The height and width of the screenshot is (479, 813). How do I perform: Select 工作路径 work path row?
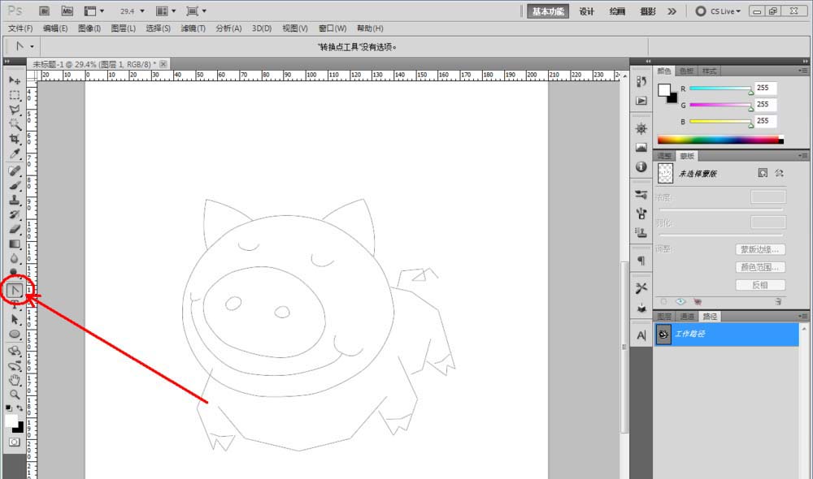tap(726, 334)
